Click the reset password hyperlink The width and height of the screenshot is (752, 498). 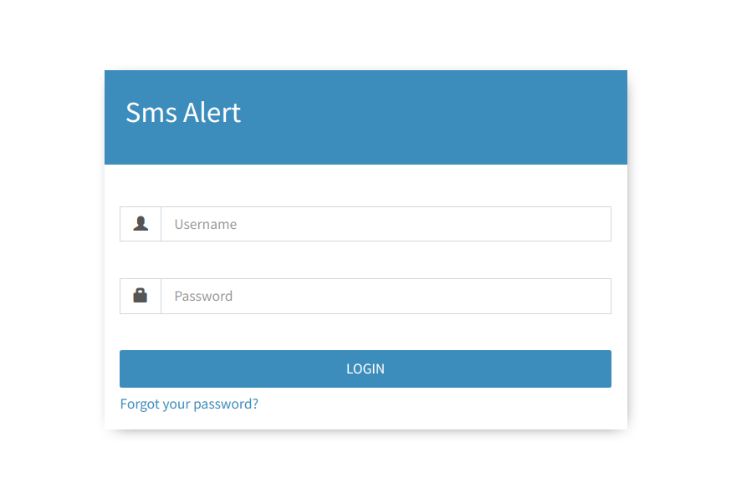(x=189, y=404)
